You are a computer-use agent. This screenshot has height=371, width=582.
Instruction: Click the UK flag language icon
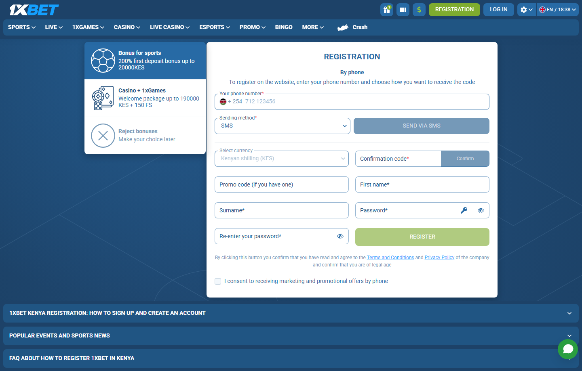tap(542, 10)
